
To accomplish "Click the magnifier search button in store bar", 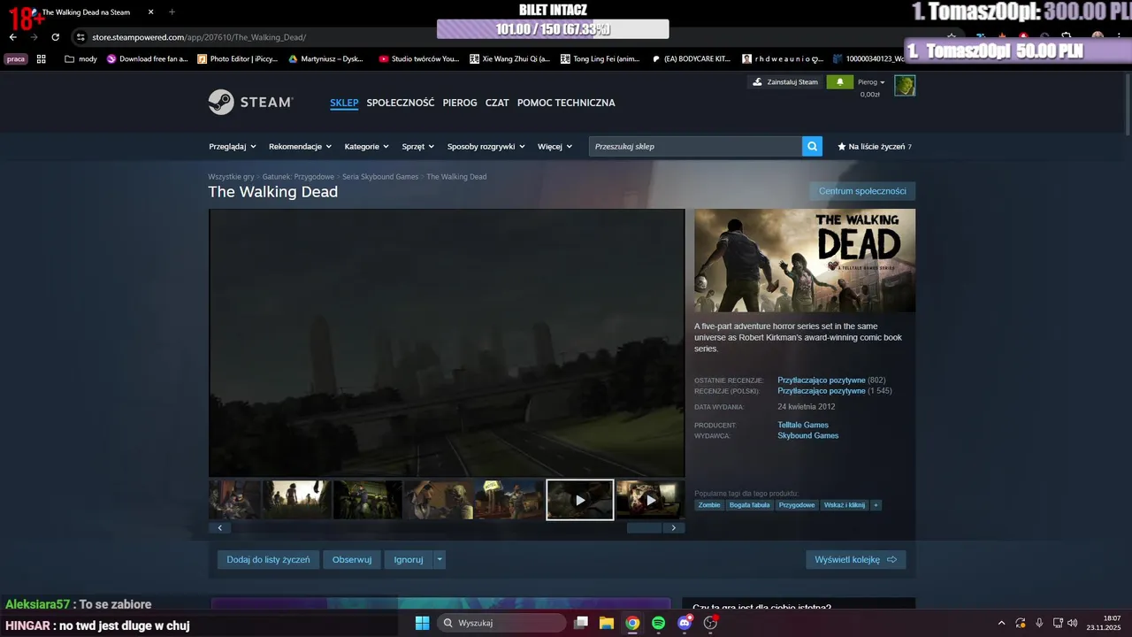I will 812,146.
